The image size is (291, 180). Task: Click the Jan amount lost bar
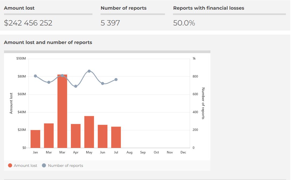pos(35,139)
